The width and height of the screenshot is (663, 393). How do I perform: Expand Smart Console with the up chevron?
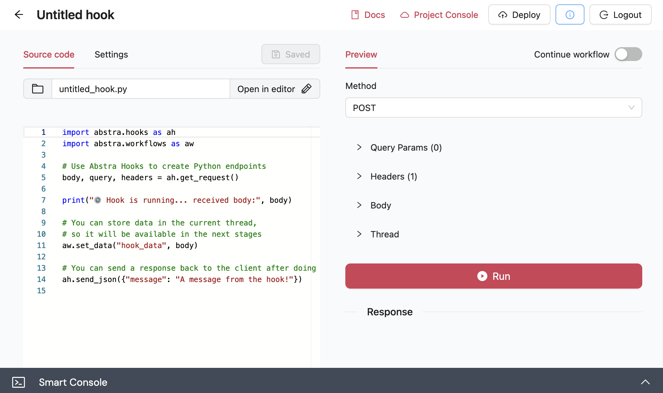click(645, 382)
